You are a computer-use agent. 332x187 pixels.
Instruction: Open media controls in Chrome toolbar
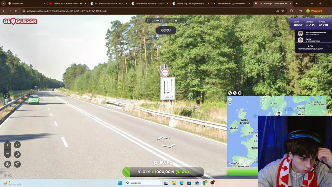pos(301,11)
